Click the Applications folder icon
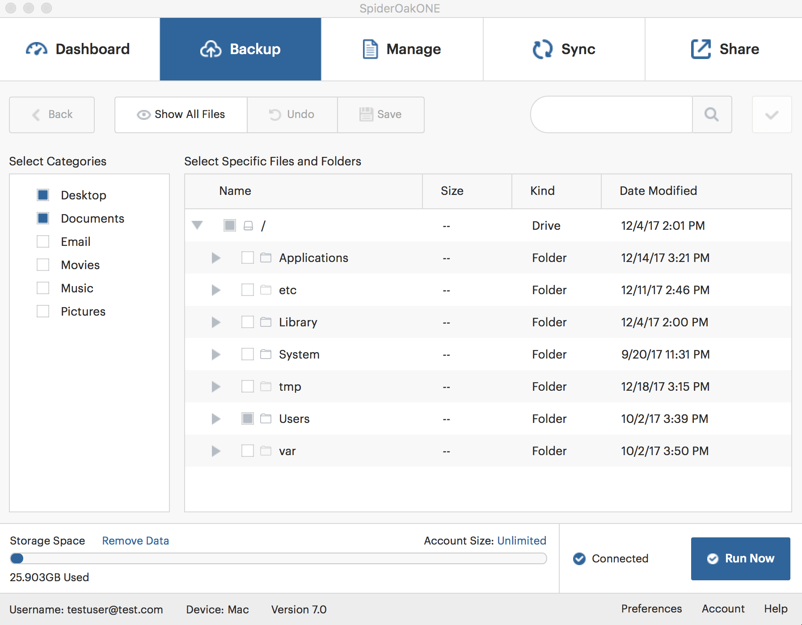This screenshot has width=802, height=625. pyautogui.click(x=266, y=258)
